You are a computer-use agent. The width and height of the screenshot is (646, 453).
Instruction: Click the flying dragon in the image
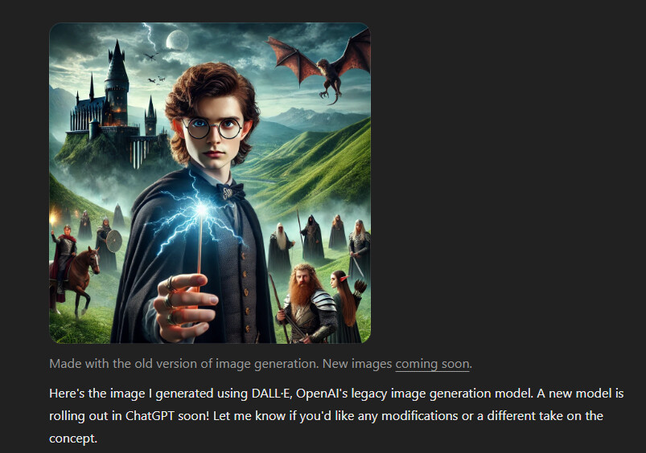click(319, 66)
